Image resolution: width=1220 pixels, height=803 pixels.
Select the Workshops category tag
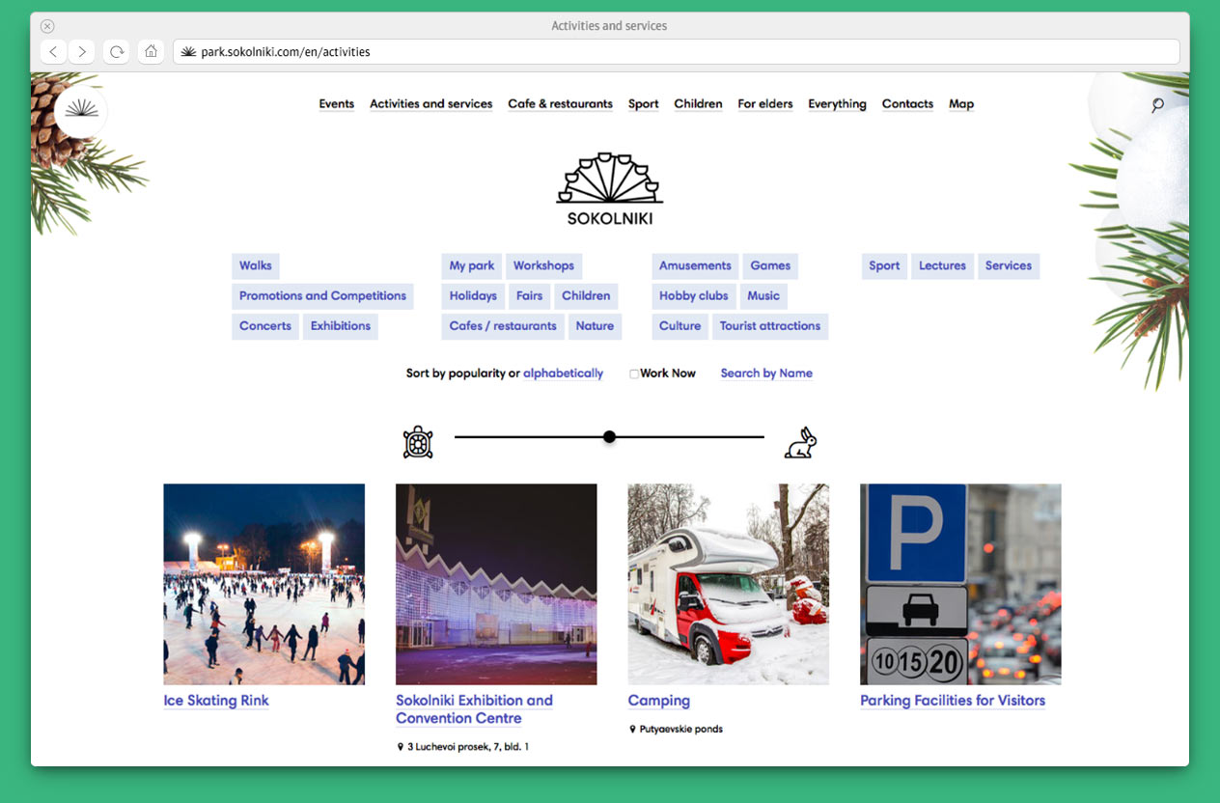point(543,266)
